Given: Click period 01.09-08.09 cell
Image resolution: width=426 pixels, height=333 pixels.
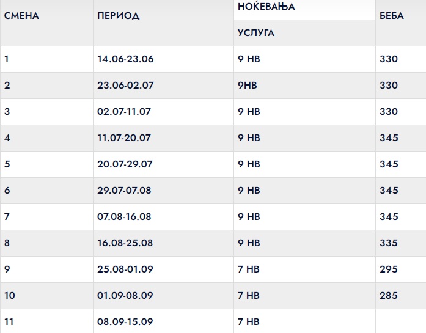Looking at the screenshot, I should pos(125,296).
